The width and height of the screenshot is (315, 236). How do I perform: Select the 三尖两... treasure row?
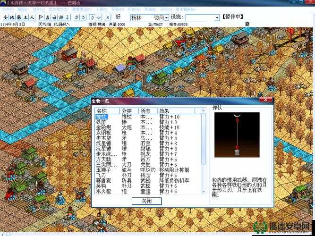coord(148,165)
